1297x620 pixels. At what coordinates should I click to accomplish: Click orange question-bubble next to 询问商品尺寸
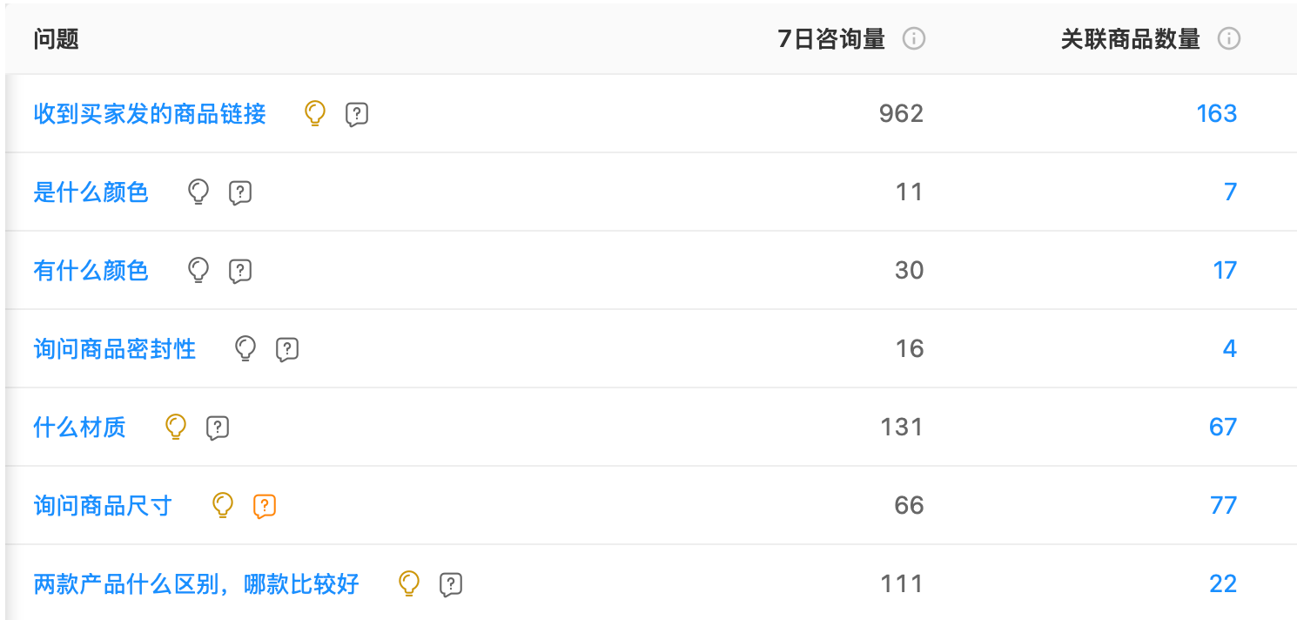265,505
